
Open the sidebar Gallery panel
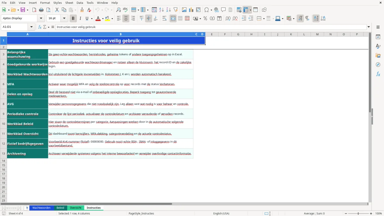378,56
